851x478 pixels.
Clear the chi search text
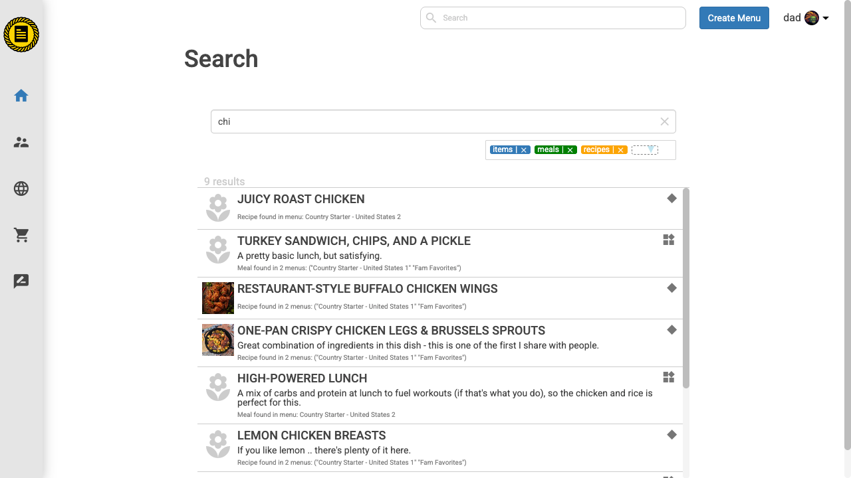[664, 121]
